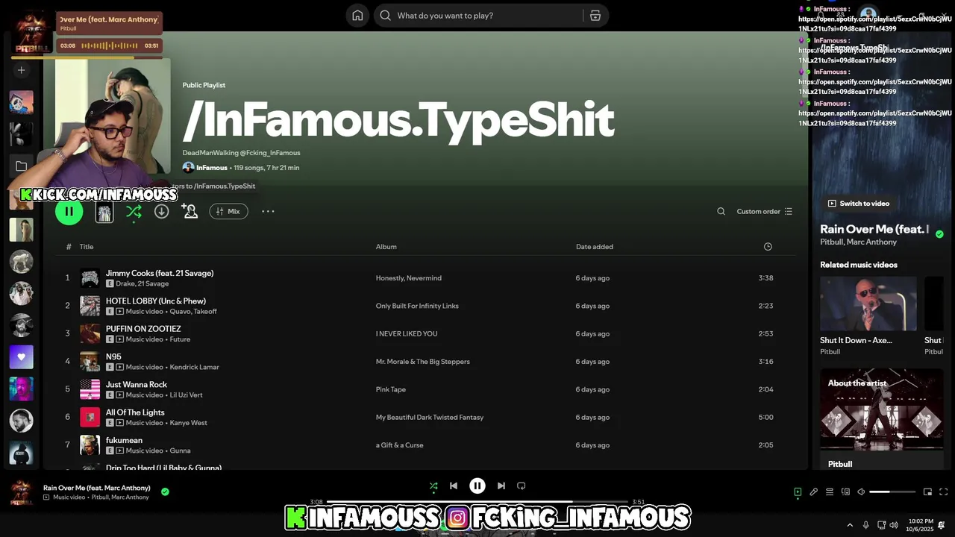955x537 pixels.
Task: Open the folder icon in the left sidebar
Action: point(21,166)
